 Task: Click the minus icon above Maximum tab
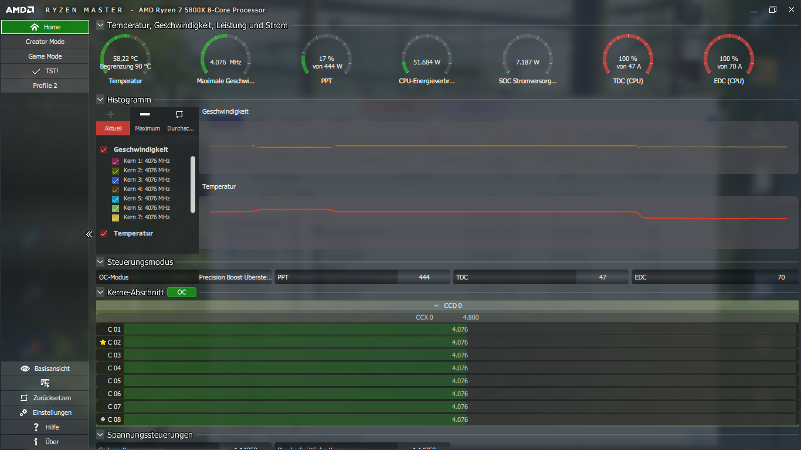click(x=145, y=114)
